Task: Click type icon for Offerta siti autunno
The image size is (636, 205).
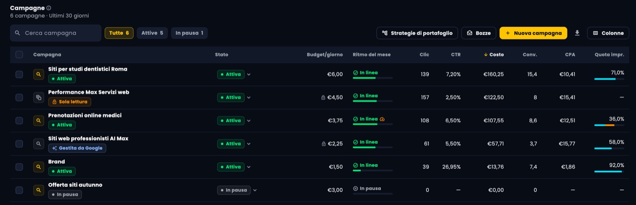Action: [39, 190]
